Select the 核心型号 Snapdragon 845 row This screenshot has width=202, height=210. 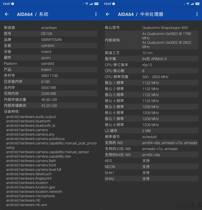point(151,28)
